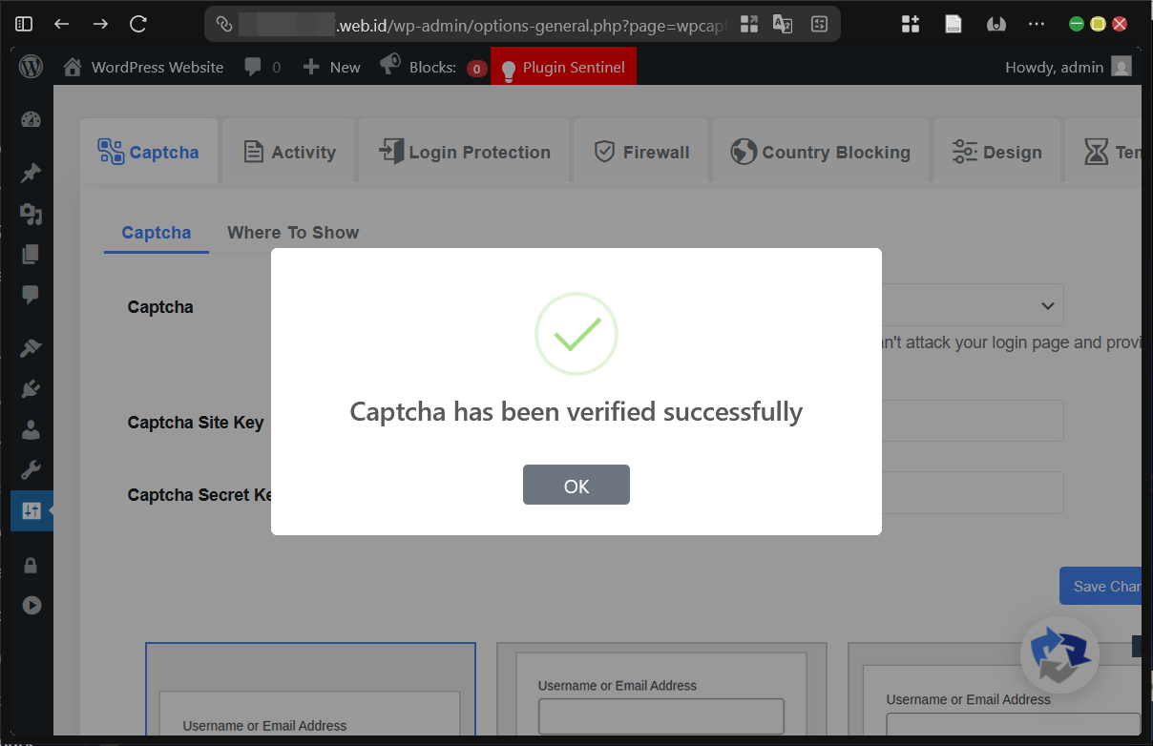Open the Where To Show tab
The width and height of the screenshot is (1153, 746).
tap(293, 232)
